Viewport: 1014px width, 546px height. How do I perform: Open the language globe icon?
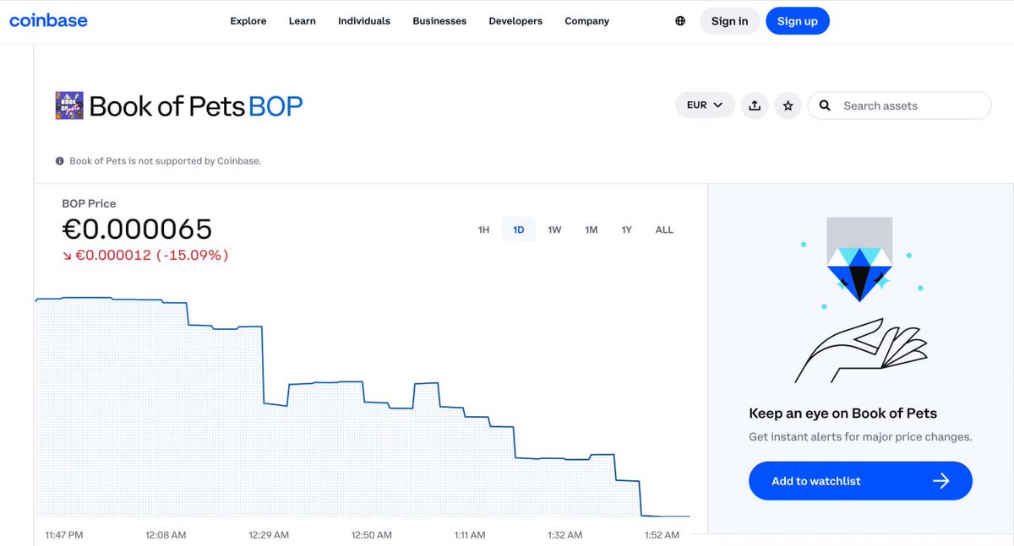[680, 21]
